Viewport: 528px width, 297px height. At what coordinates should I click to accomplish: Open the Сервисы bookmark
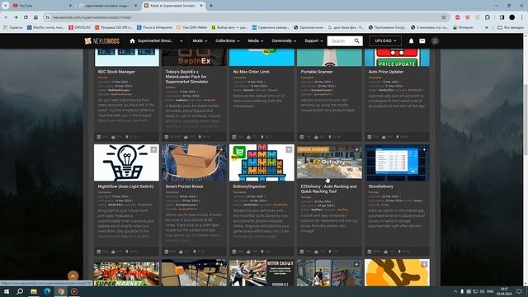[13, 27]
